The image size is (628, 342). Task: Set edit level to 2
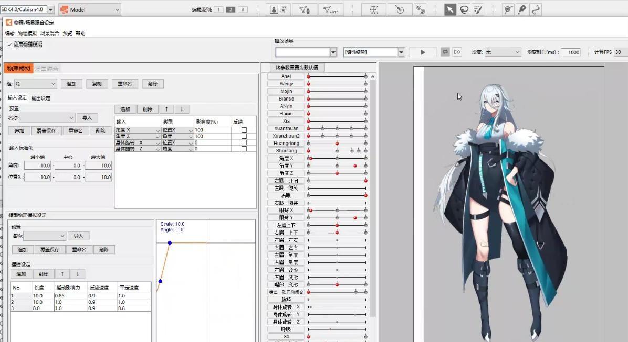tap(231, 9)
